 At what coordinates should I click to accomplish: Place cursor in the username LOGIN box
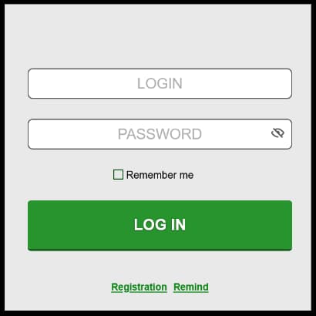click(160, 83)
